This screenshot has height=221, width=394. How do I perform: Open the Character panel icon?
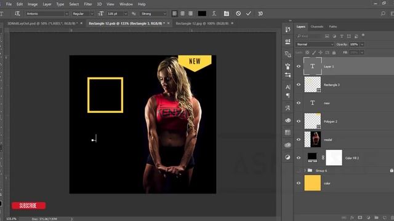(287, 87)
